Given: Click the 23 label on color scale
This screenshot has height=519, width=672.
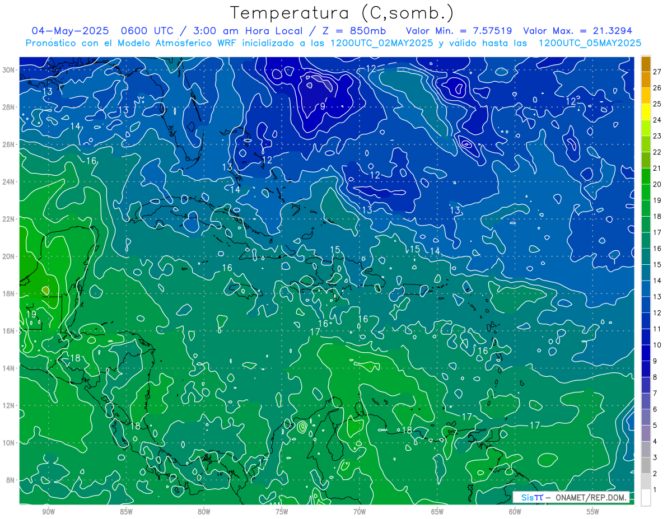Looking at the screenshot, I should point(657,136).
